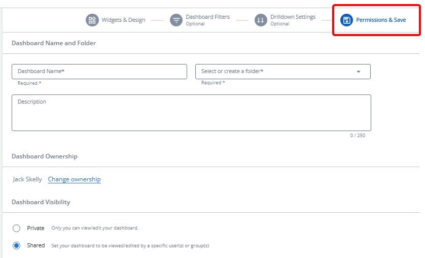Click the Dashboard Visibility section heading
The height and width of the screenshot is (258, 425).
coord(41,202)
